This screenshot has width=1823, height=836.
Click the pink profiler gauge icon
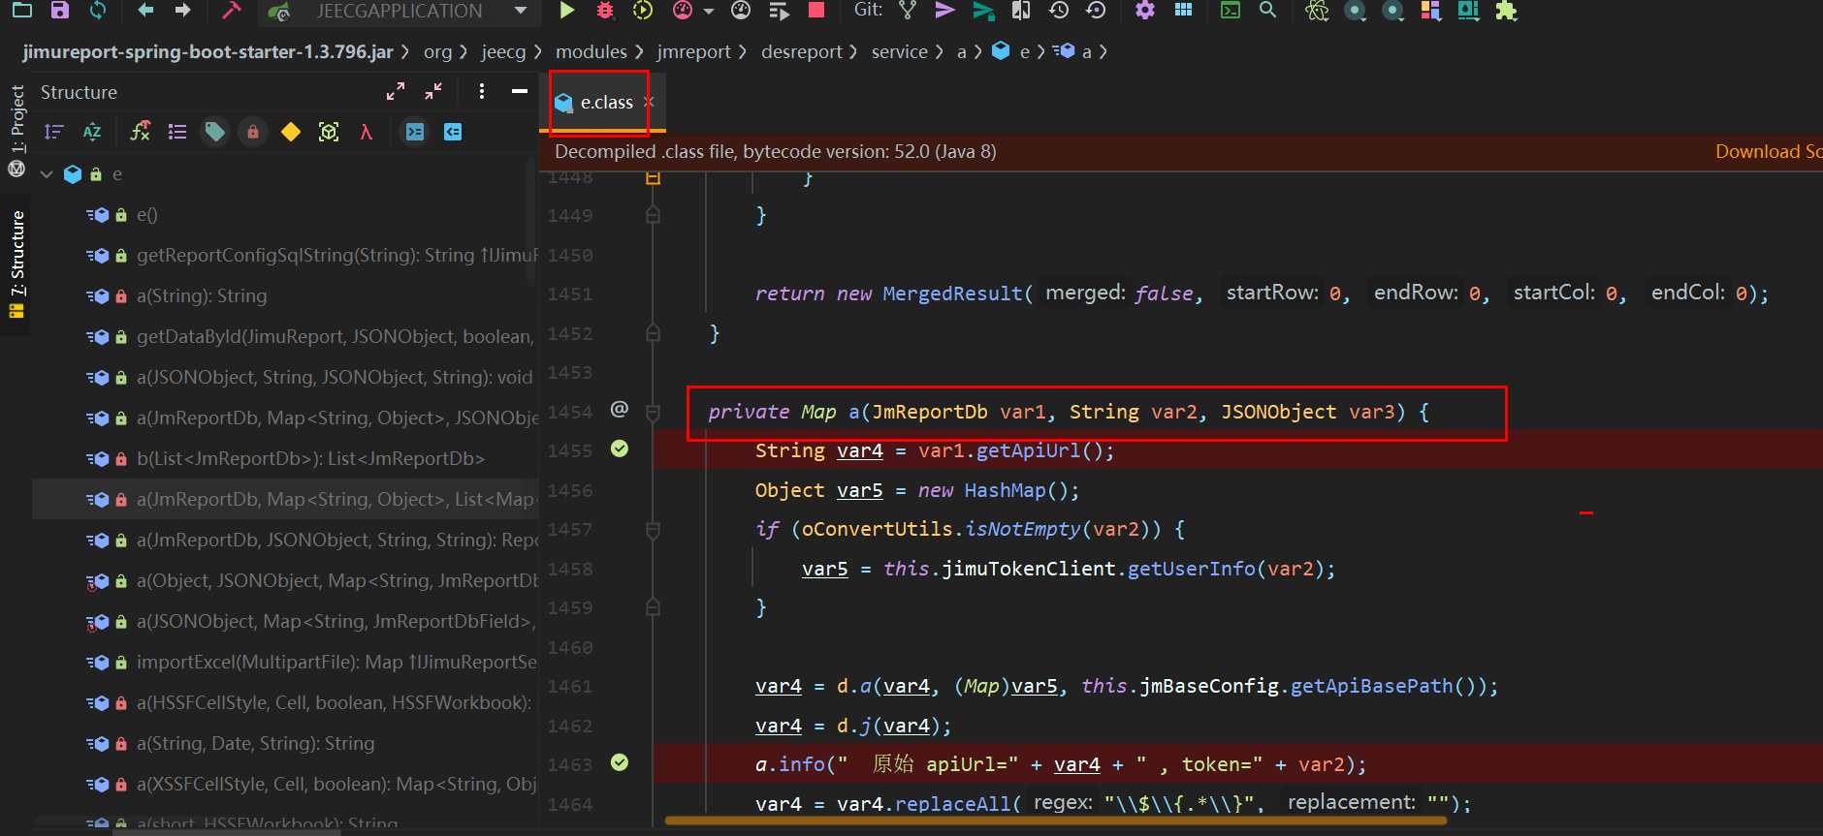click(x=683, y=11)
